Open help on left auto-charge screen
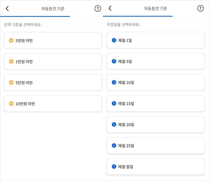The width and height of the screenshot is (210, 181). pos(97,8)
